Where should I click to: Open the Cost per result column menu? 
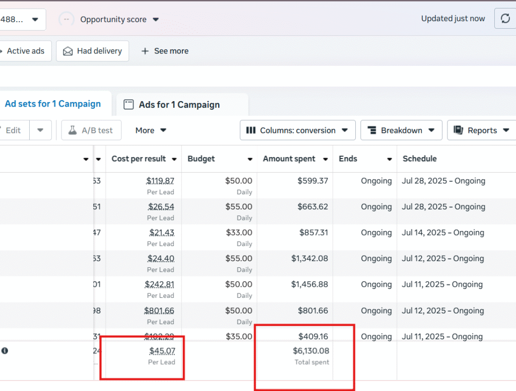[x=174, y=159]
